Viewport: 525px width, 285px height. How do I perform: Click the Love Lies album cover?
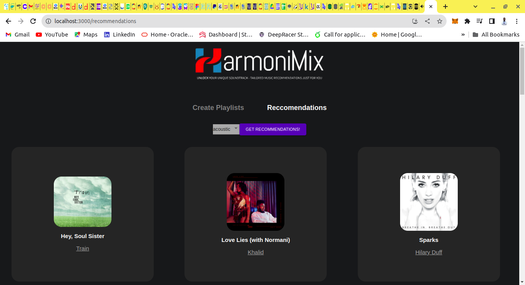tap(256, 202)
